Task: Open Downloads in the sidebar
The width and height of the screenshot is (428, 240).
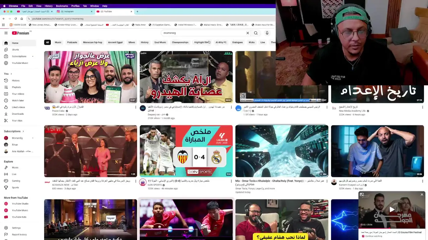Action: pyautogui.click(x=19, y=114)
